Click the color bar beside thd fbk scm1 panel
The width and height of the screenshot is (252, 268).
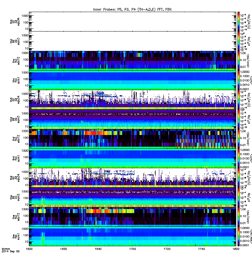[239, 158]
